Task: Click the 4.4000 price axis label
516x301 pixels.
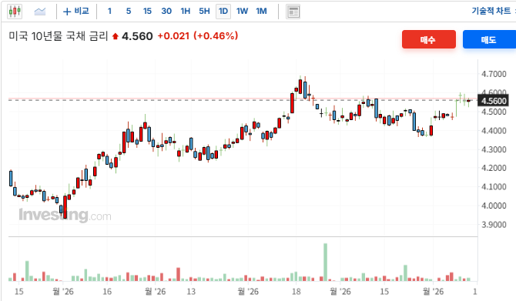Action: coord(494,131)
